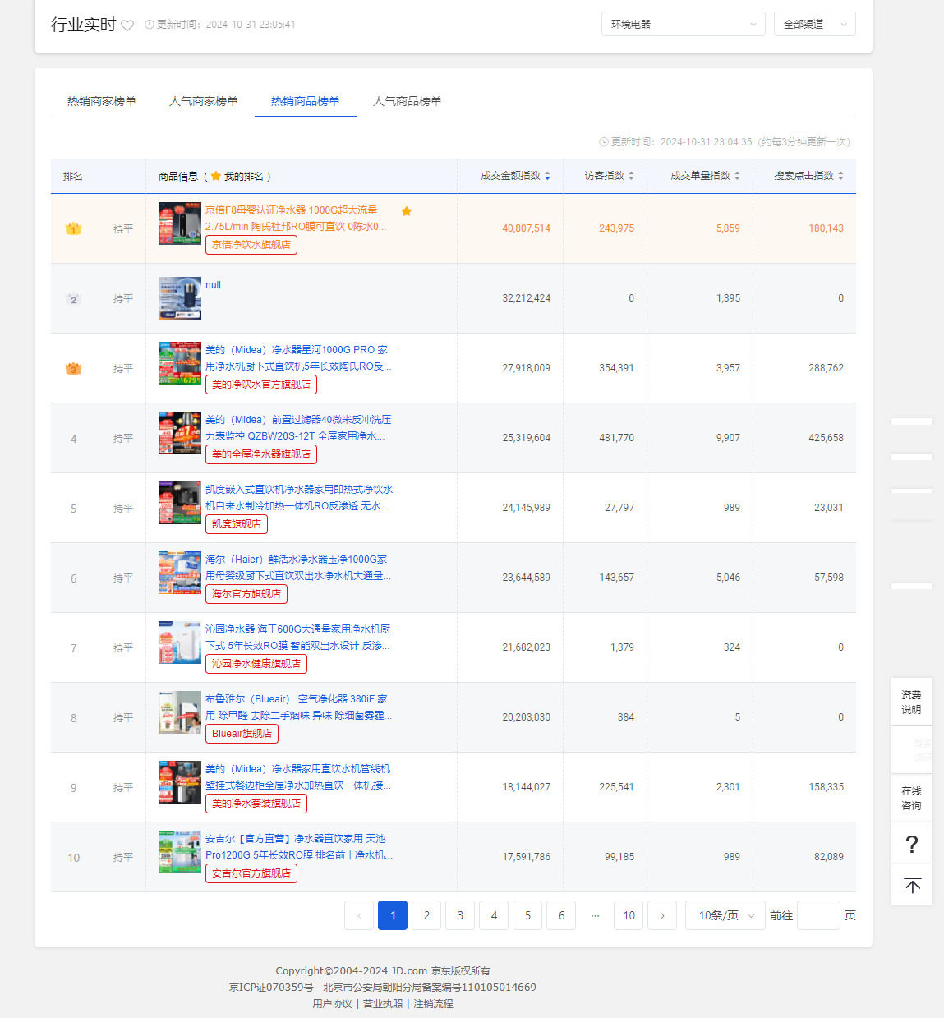
Task: Open the 安吉尔 天池Pro1200G product link
Action: pyautogui.click(x=299, y=847)
